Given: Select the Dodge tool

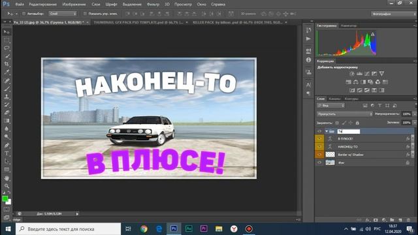Looking at the screenshot, I should pos(7,137).
